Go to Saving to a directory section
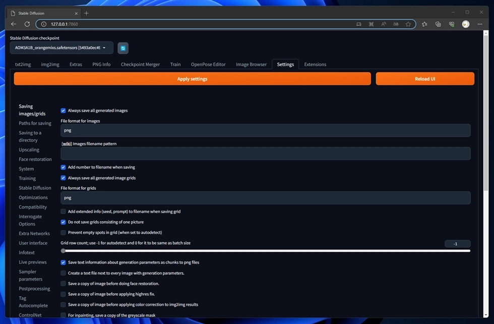This screenshot has width=494, height=324. (x=30, y=136)
